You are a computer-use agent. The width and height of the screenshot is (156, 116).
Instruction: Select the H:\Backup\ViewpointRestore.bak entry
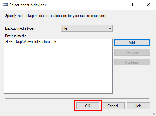[x=31, y=42]
